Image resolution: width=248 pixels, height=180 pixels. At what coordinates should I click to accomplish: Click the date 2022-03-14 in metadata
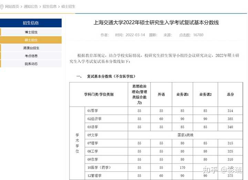[x=135, y=35]
